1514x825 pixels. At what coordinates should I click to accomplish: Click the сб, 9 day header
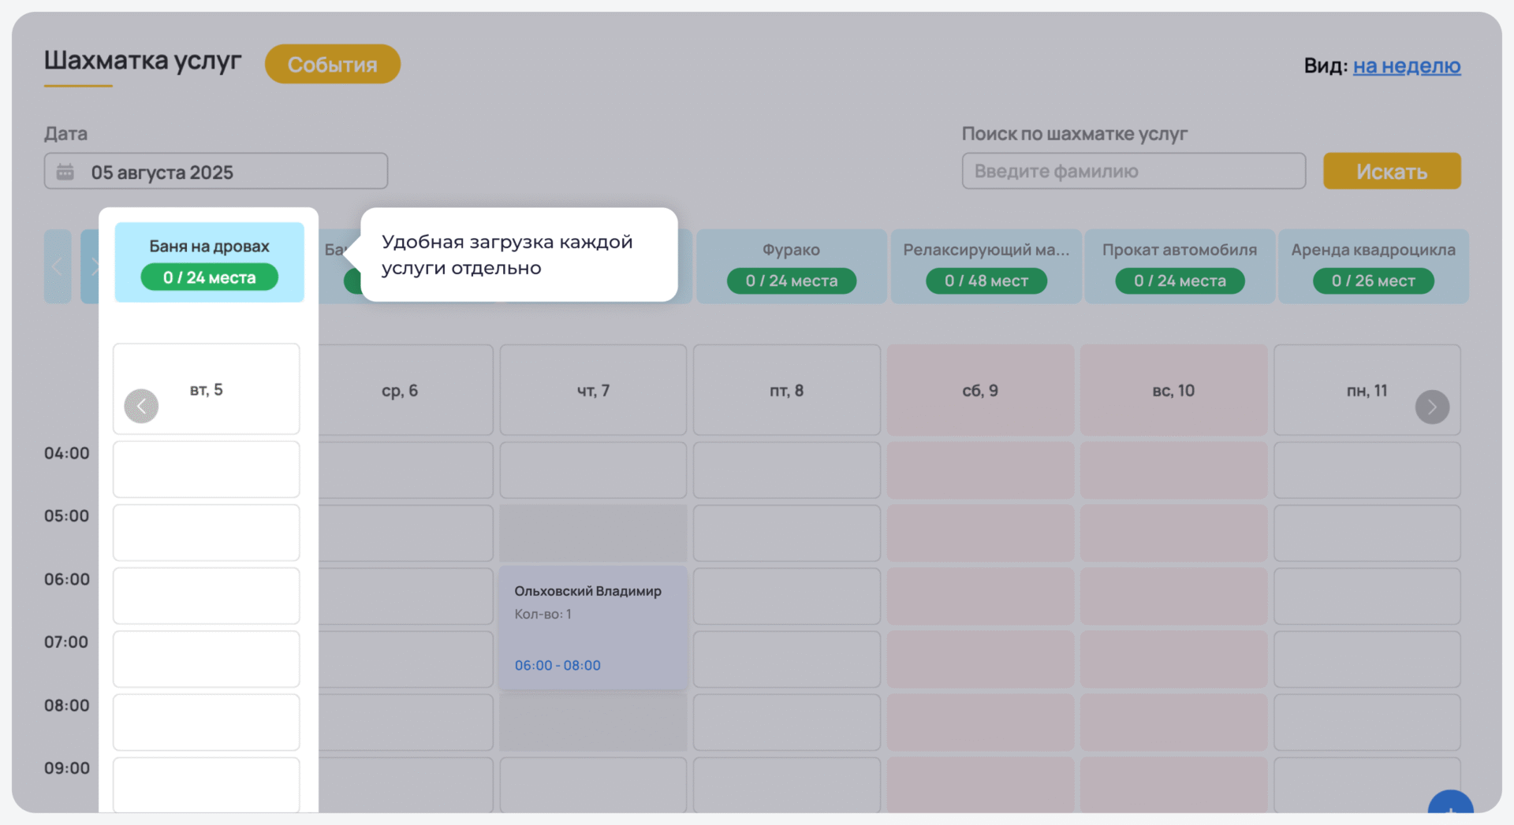[980, 390]
